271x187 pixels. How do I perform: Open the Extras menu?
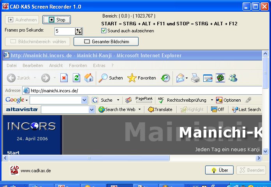[x=99, y=65]
